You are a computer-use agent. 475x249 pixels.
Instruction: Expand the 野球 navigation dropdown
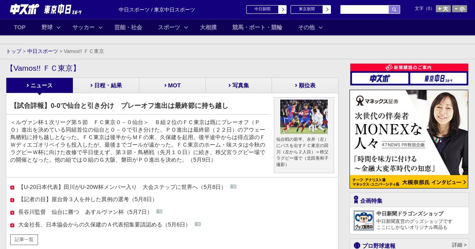pos(51,27)
